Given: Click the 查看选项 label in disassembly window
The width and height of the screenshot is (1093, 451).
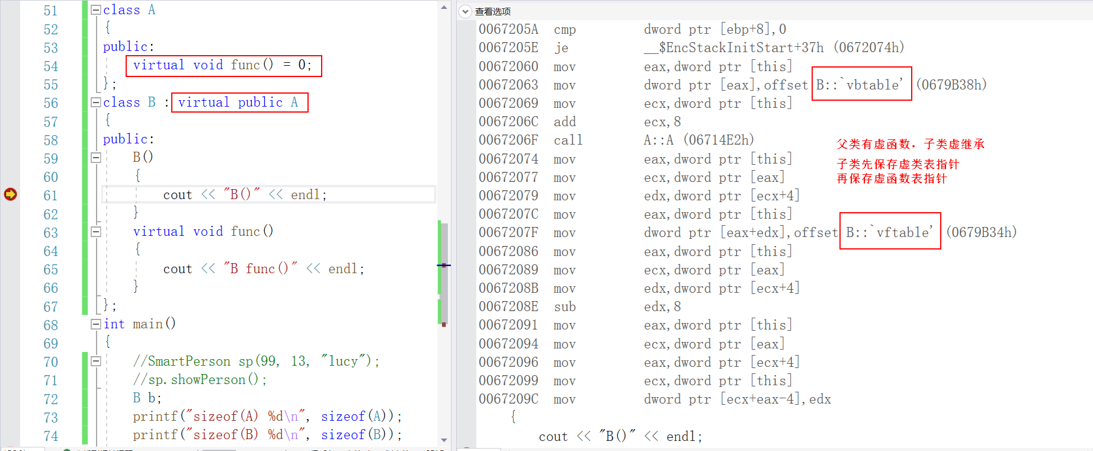Looking at the screenshot, I should tap(493, 11).
